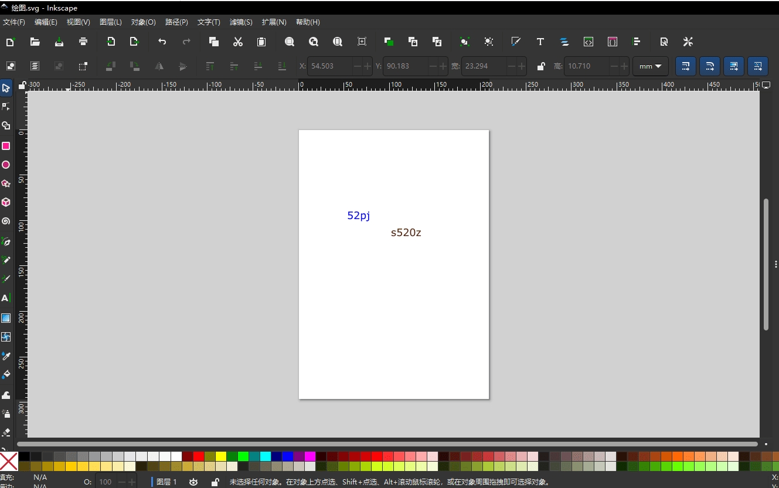
Task: Decrease the 高 height value with minus
Action: point(614,66)
